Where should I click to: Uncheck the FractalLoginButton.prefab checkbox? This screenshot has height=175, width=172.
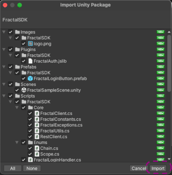tap(24, 79)
